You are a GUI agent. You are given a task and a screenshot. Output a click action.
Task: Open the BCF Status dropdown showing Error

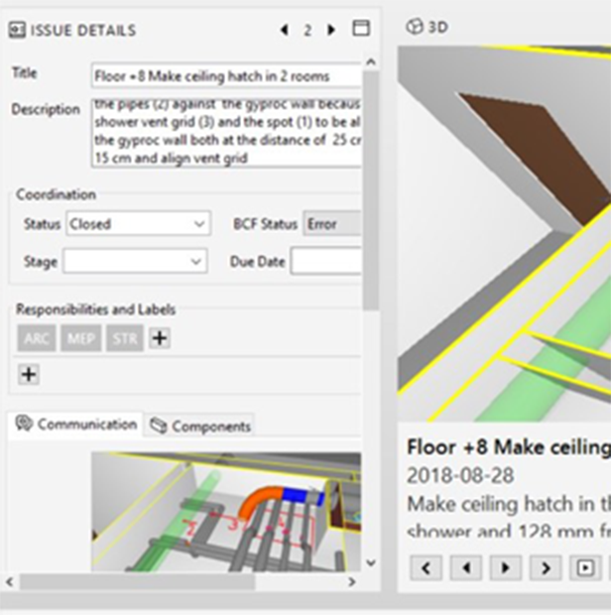[x=332, y=224]
